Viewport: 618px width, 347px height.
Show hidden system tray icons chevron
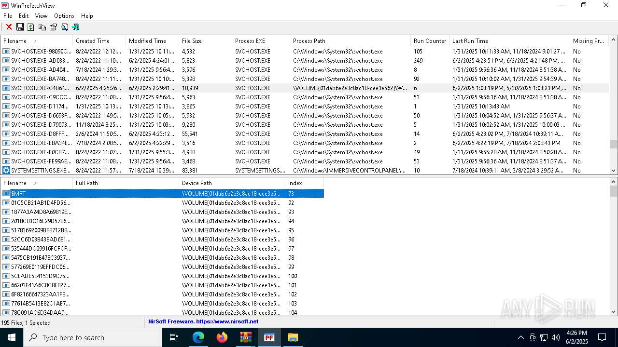[520, 337]
